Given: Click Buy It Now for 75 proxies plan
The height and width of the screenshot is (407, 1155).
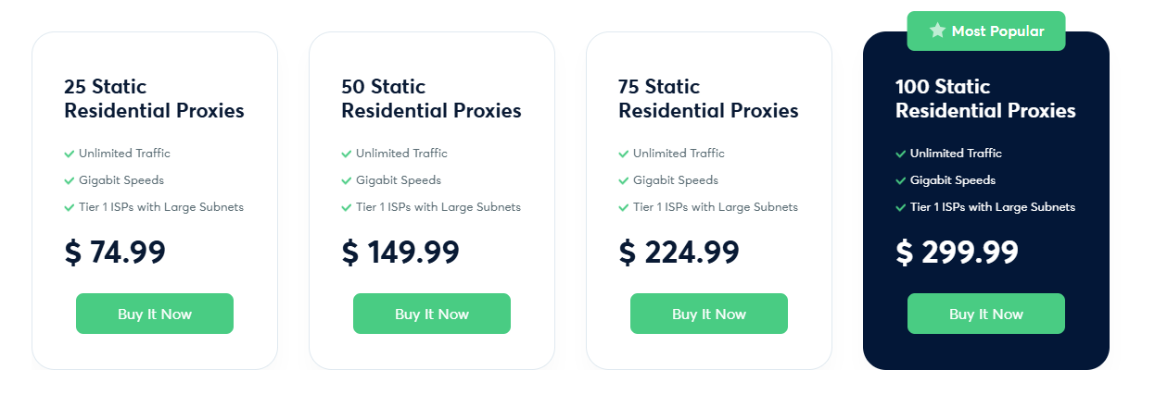Looking at the screenshot, I should pyautogui.click(x=709, y=314).
